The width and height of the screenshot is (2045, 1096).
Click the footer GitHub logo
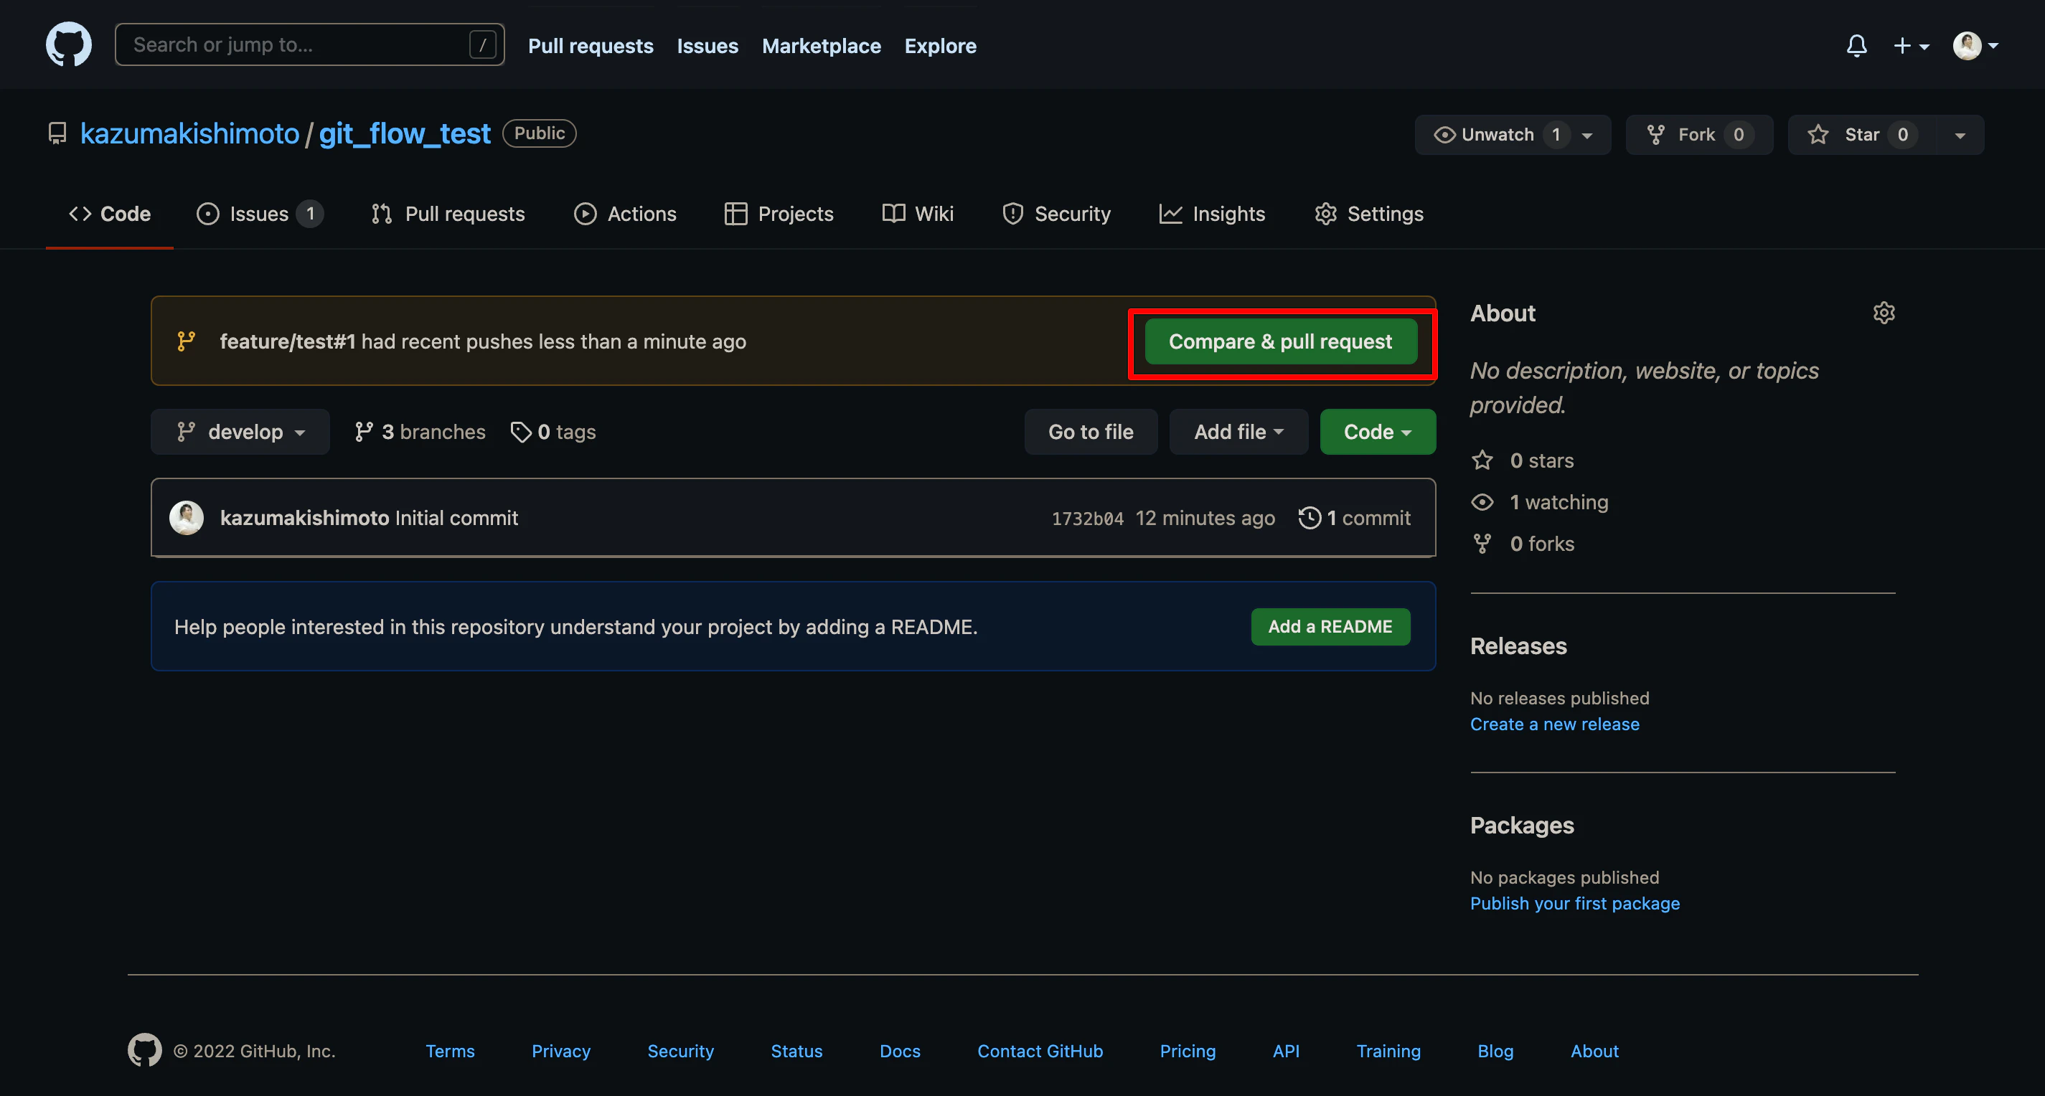(x=144, y=1050)
